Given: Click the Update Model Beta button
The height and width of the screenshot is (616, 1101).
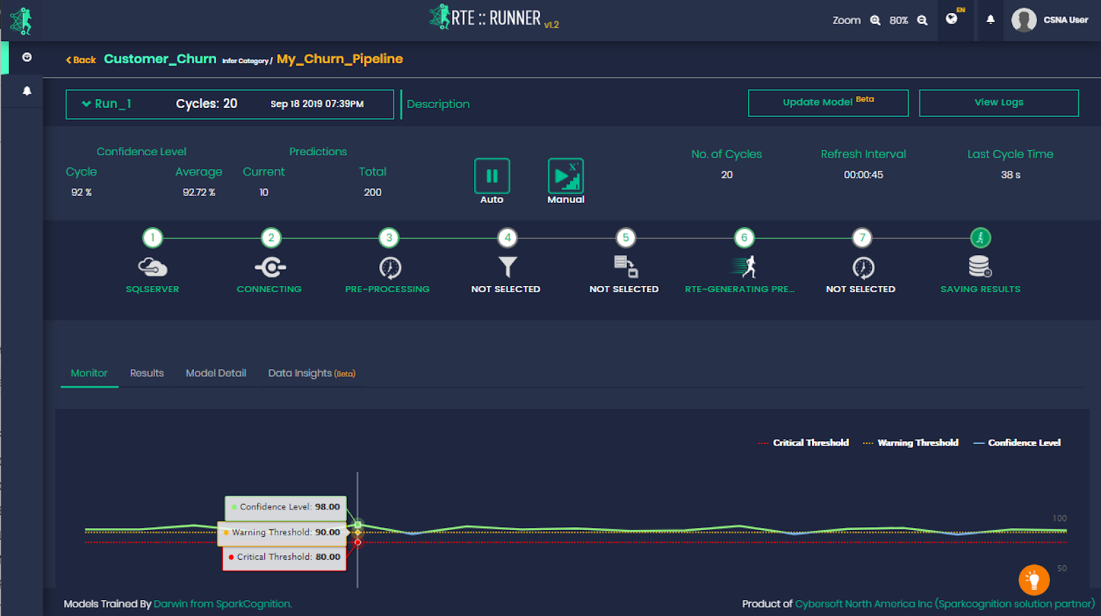Looking at the screenshot, I should point(828,103).
